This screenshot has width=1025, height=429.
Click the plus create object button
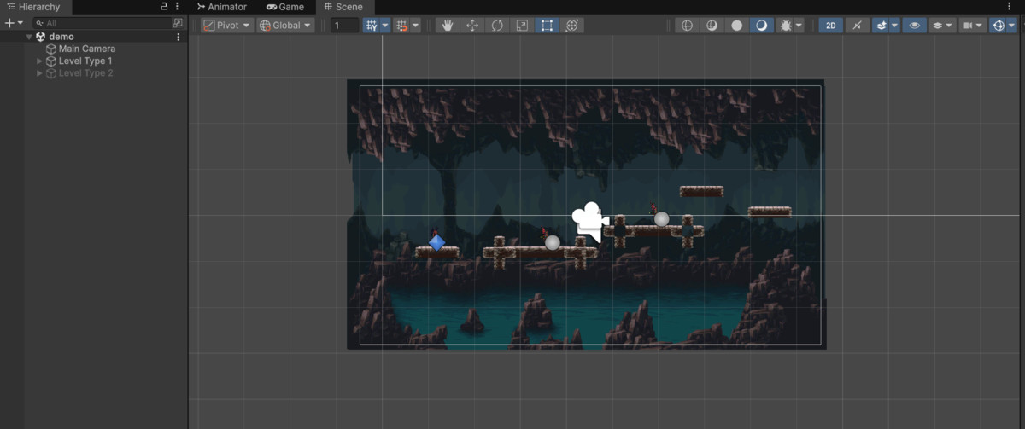pyautogui.click(x=9, y=23)
